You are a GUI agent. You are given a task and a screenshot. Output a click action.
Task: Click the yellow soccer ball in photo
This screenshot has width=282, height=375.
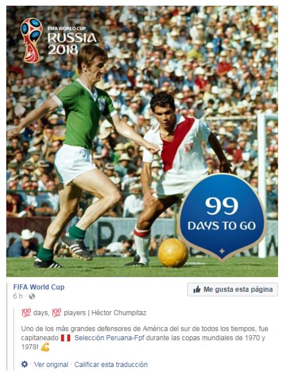(173, 252)
